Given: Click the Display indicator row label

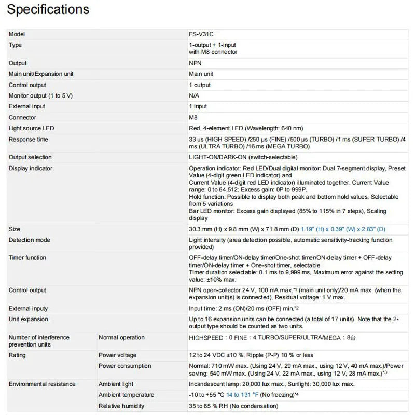Looking at the screenshot, I should tap(31, 168).
